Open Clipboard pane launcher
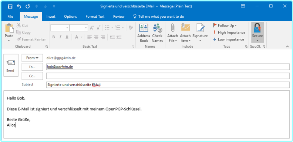This screenshot has width=293, height=142. click(47, 46)
